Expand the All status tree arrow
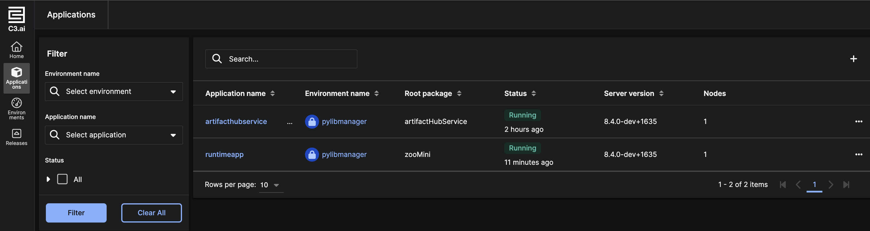Screen dimensions: 870x231 pyautogui.click(x=48, y=179)
